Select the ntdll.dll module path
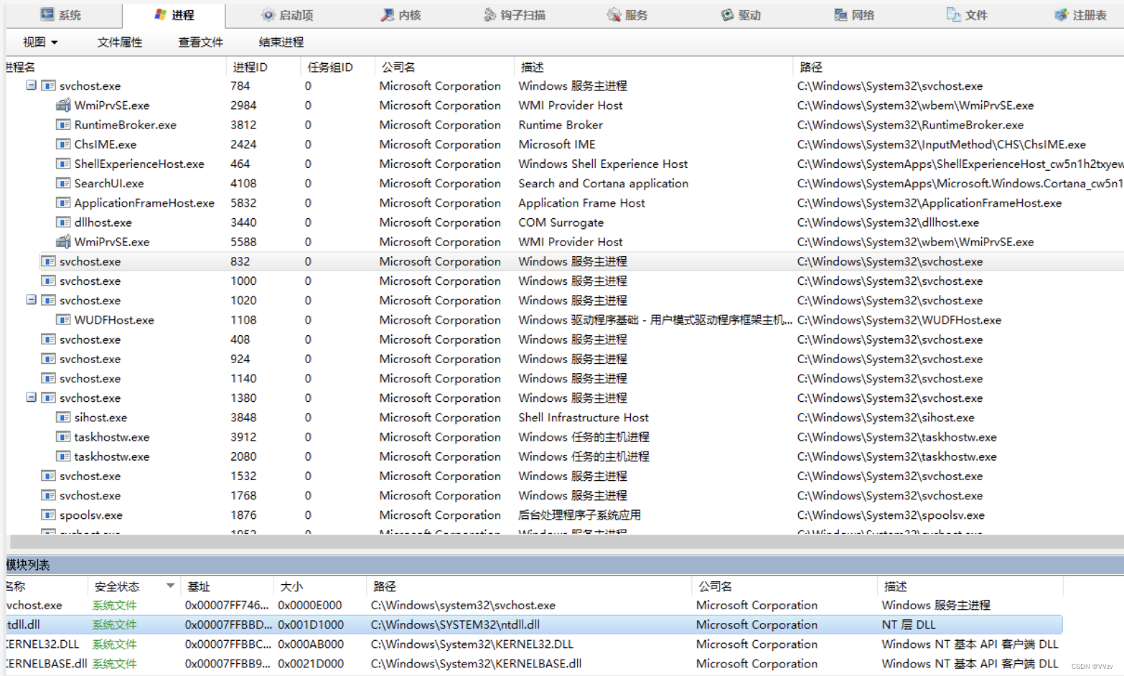 tap(455, 624)
